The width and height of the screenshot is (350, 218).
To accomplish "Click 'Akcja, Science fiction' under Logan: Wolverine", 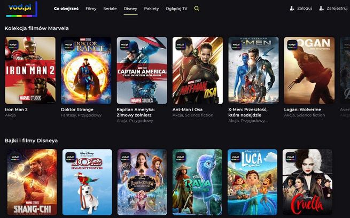I will click(305, 115).
